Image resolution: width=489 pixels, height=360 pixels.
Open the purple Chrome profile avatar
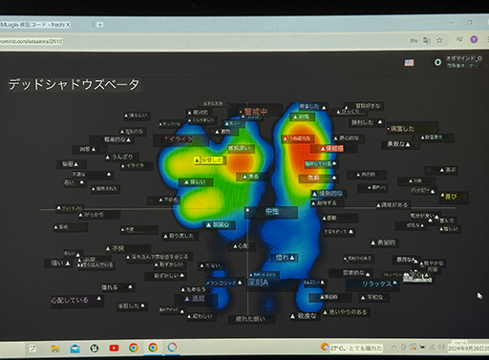pyautogui.click(x=474, y=39)
